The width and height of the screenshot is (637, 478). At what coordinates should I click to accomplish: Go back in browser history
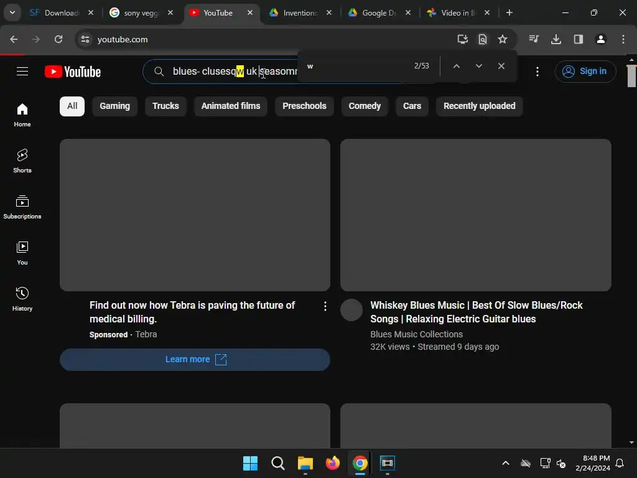click(x=14, y=39)
